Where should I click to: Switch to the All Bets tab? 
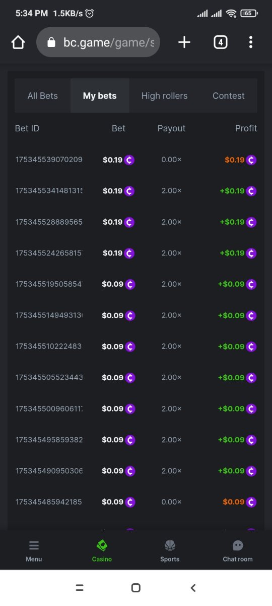point(43,95)
